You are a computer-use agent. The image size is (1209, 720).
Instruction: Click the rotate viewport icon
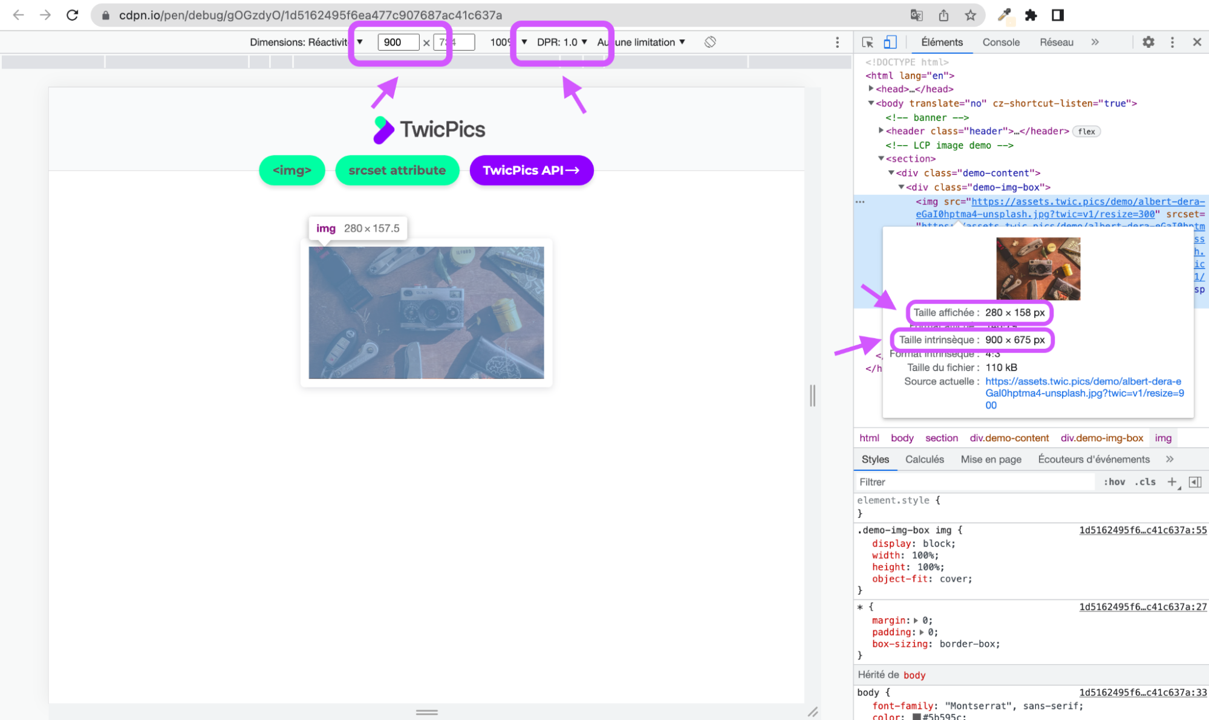point(710,42)
